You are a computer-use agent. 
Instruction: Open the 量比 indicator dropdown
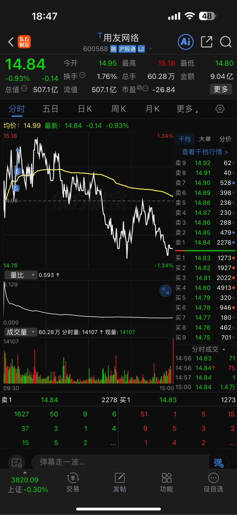[x=21, y=275]
